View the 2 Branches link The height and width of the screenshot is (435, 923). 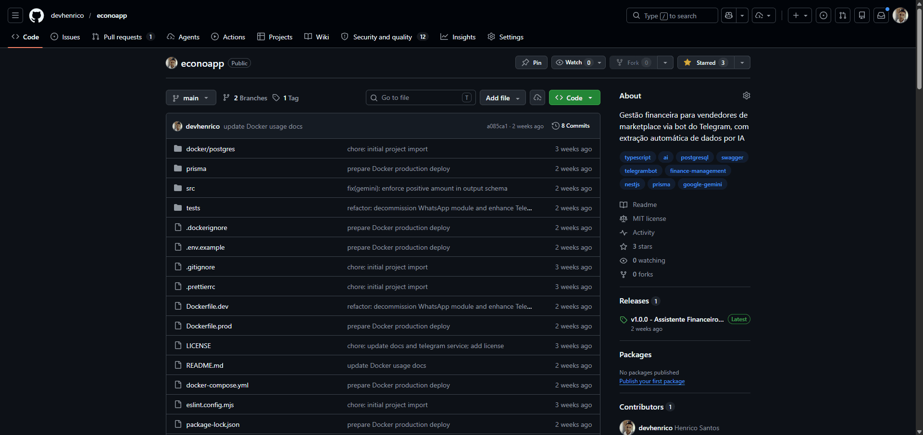point(245,98)
